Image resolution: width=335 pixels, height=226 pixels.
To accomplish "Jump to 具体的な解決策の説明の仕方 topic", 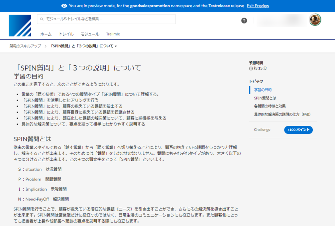I will [x=282, y=114].
